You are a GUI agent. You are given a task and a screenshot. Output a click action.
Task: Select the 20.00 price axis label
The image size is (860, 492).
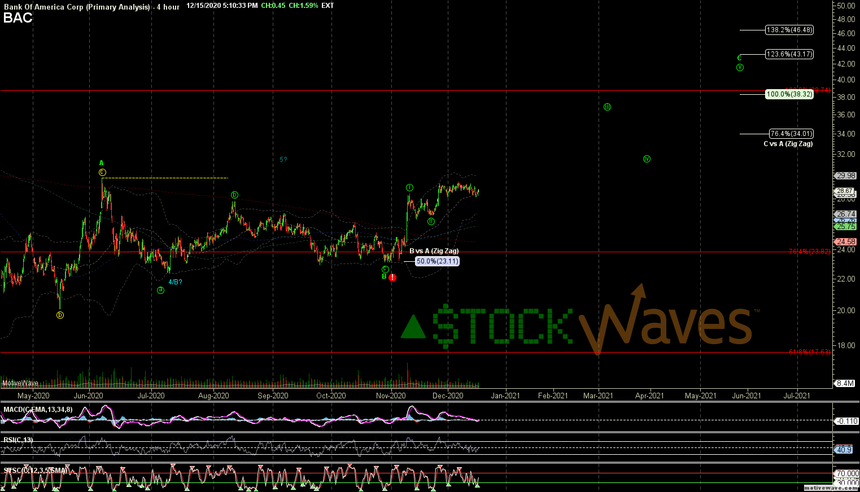846,310
